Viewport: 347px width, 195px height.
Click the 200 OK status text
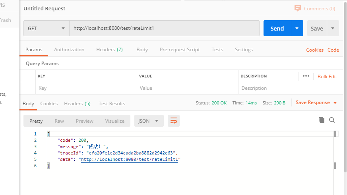219,103
